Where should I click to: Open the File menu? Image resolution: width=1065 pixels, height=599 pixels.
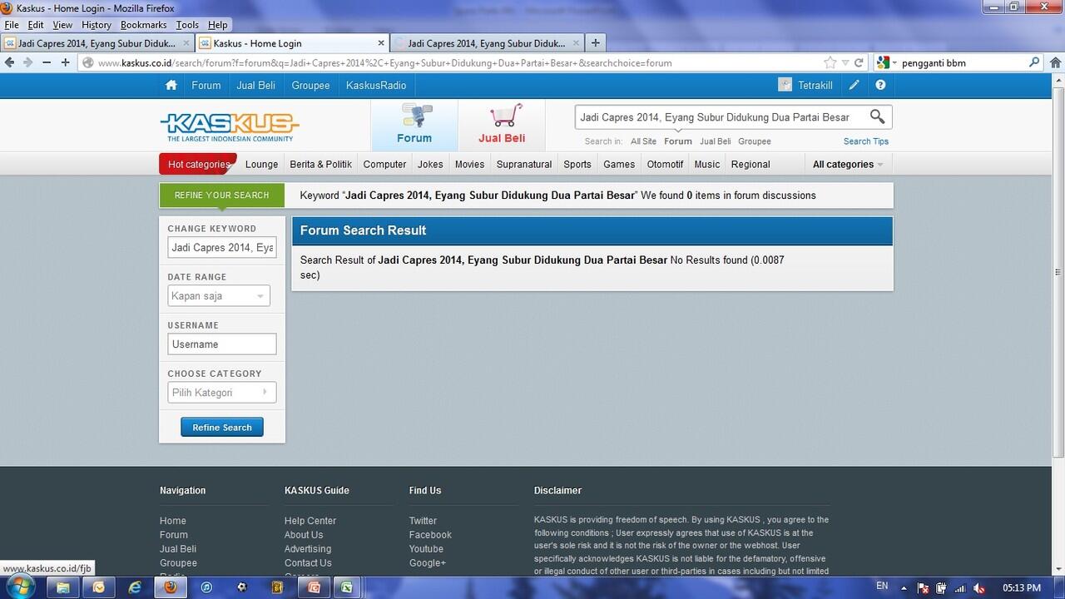point(12,25)
